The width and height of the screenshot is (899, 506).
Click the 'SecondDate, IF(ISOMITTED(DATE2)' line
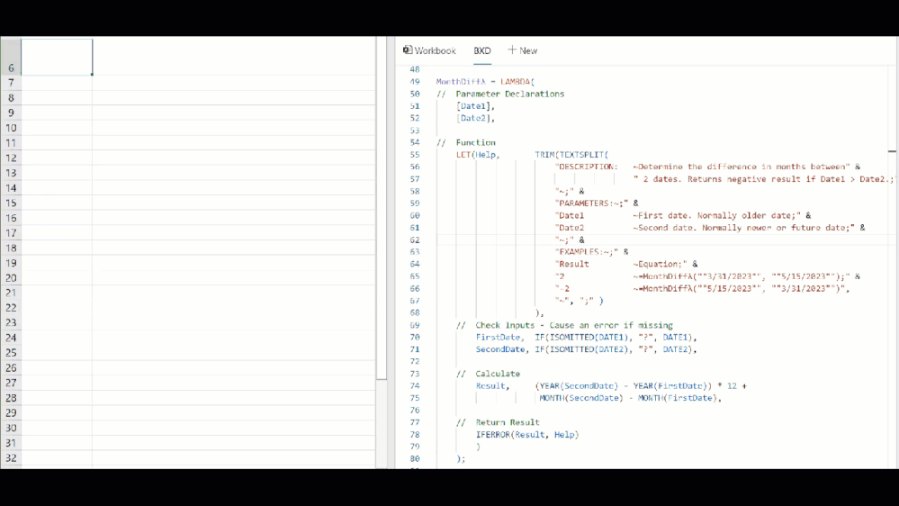click(x=586, y=349)
